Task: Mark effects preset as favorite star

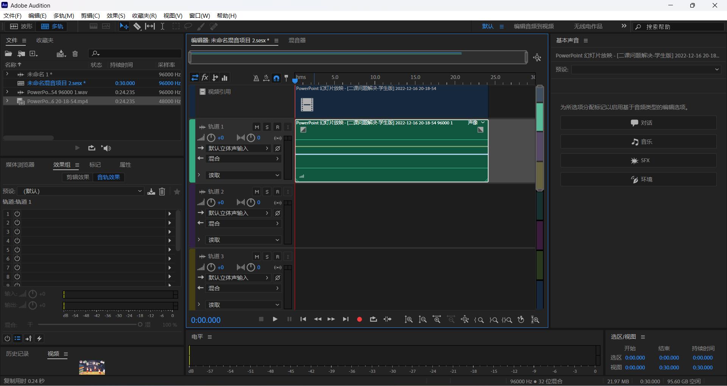Action: pos(177,192)
